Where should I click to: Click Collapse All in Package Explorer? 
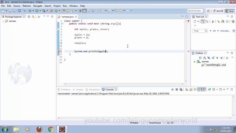pyautogui.click(x=29, y=17)
